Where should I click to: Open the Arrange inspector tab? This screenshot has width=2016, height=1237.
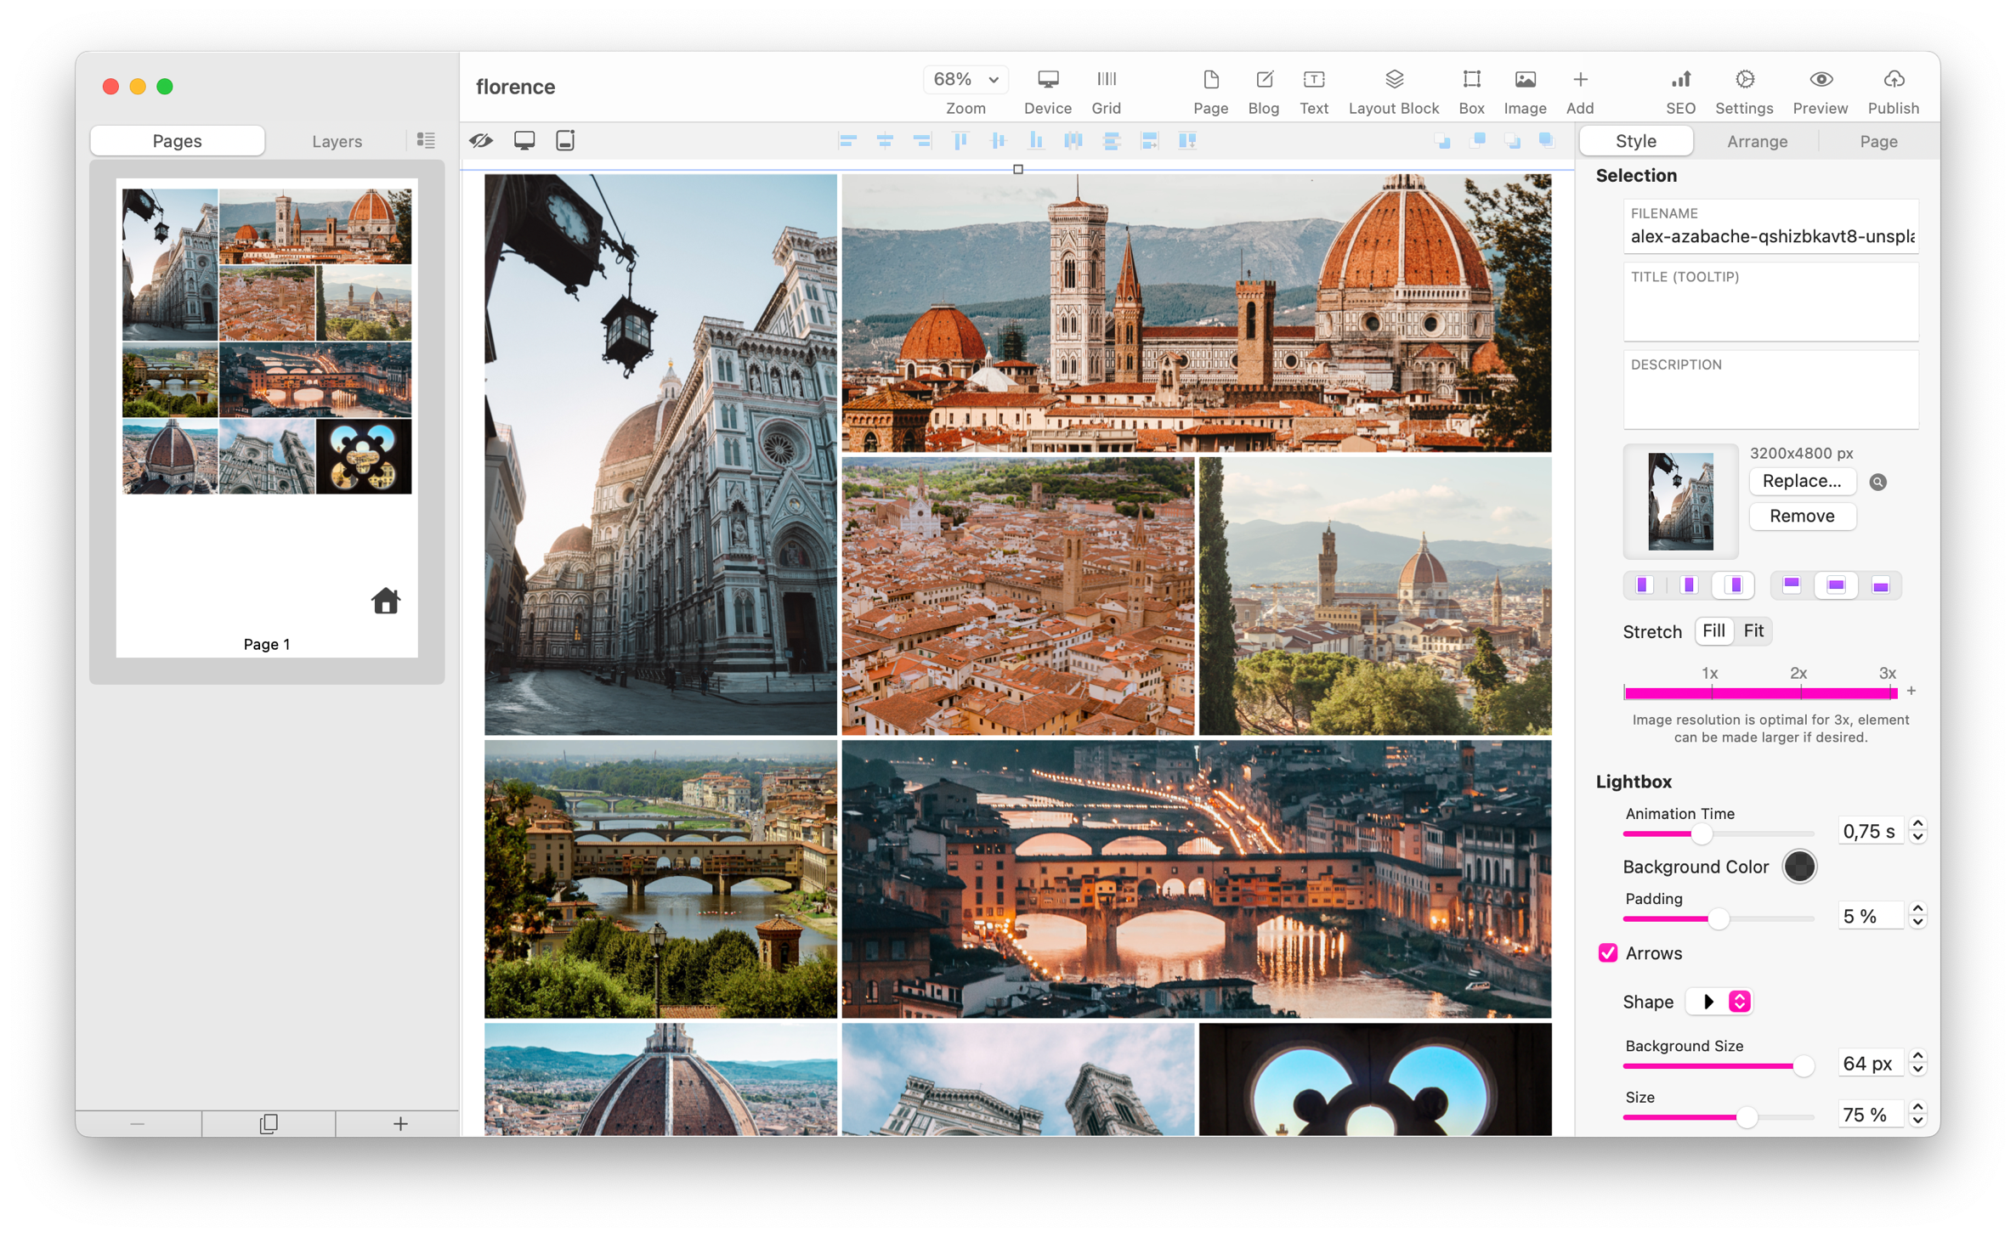coord(1757,141)
